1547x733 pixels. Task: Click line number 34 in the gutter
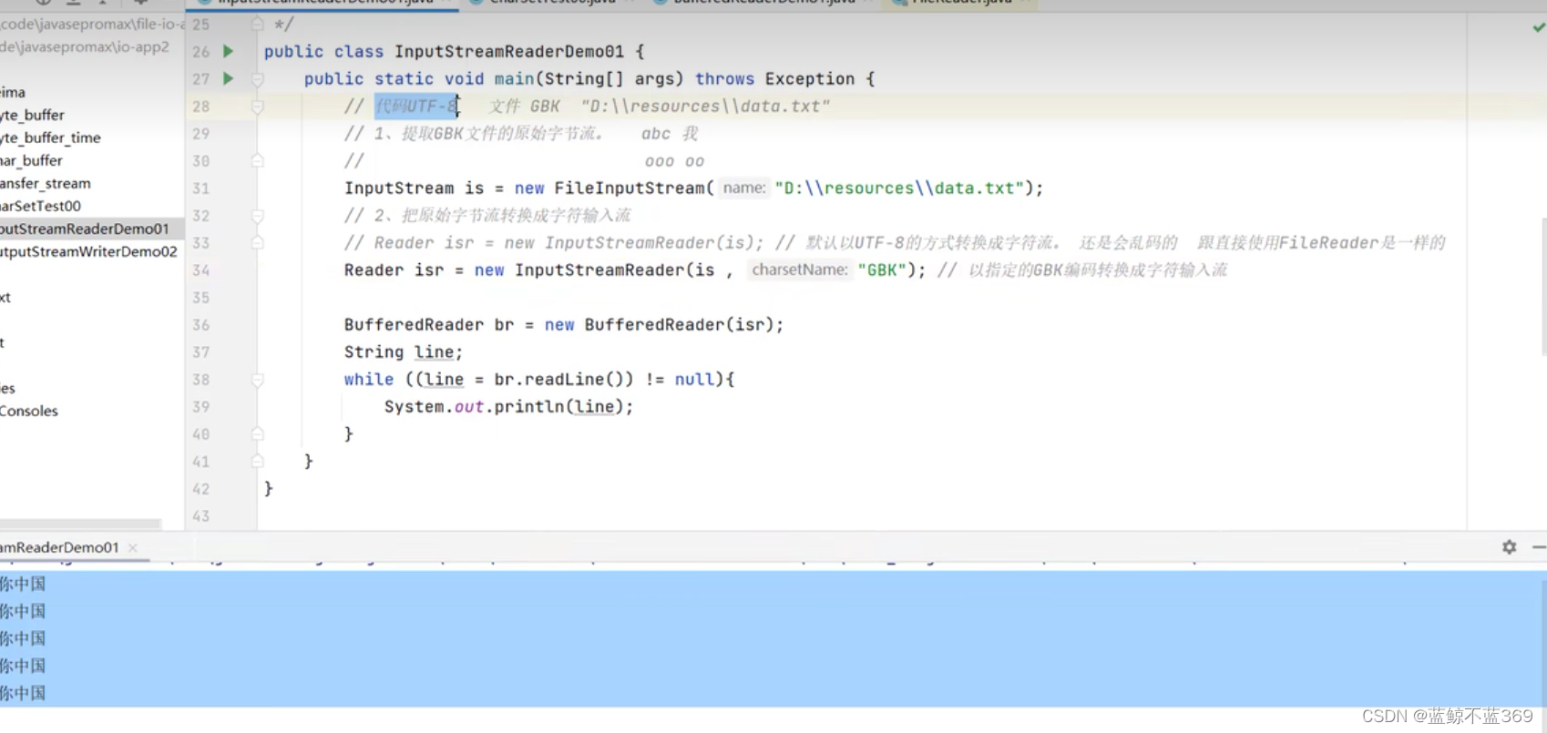click(201, 270)
